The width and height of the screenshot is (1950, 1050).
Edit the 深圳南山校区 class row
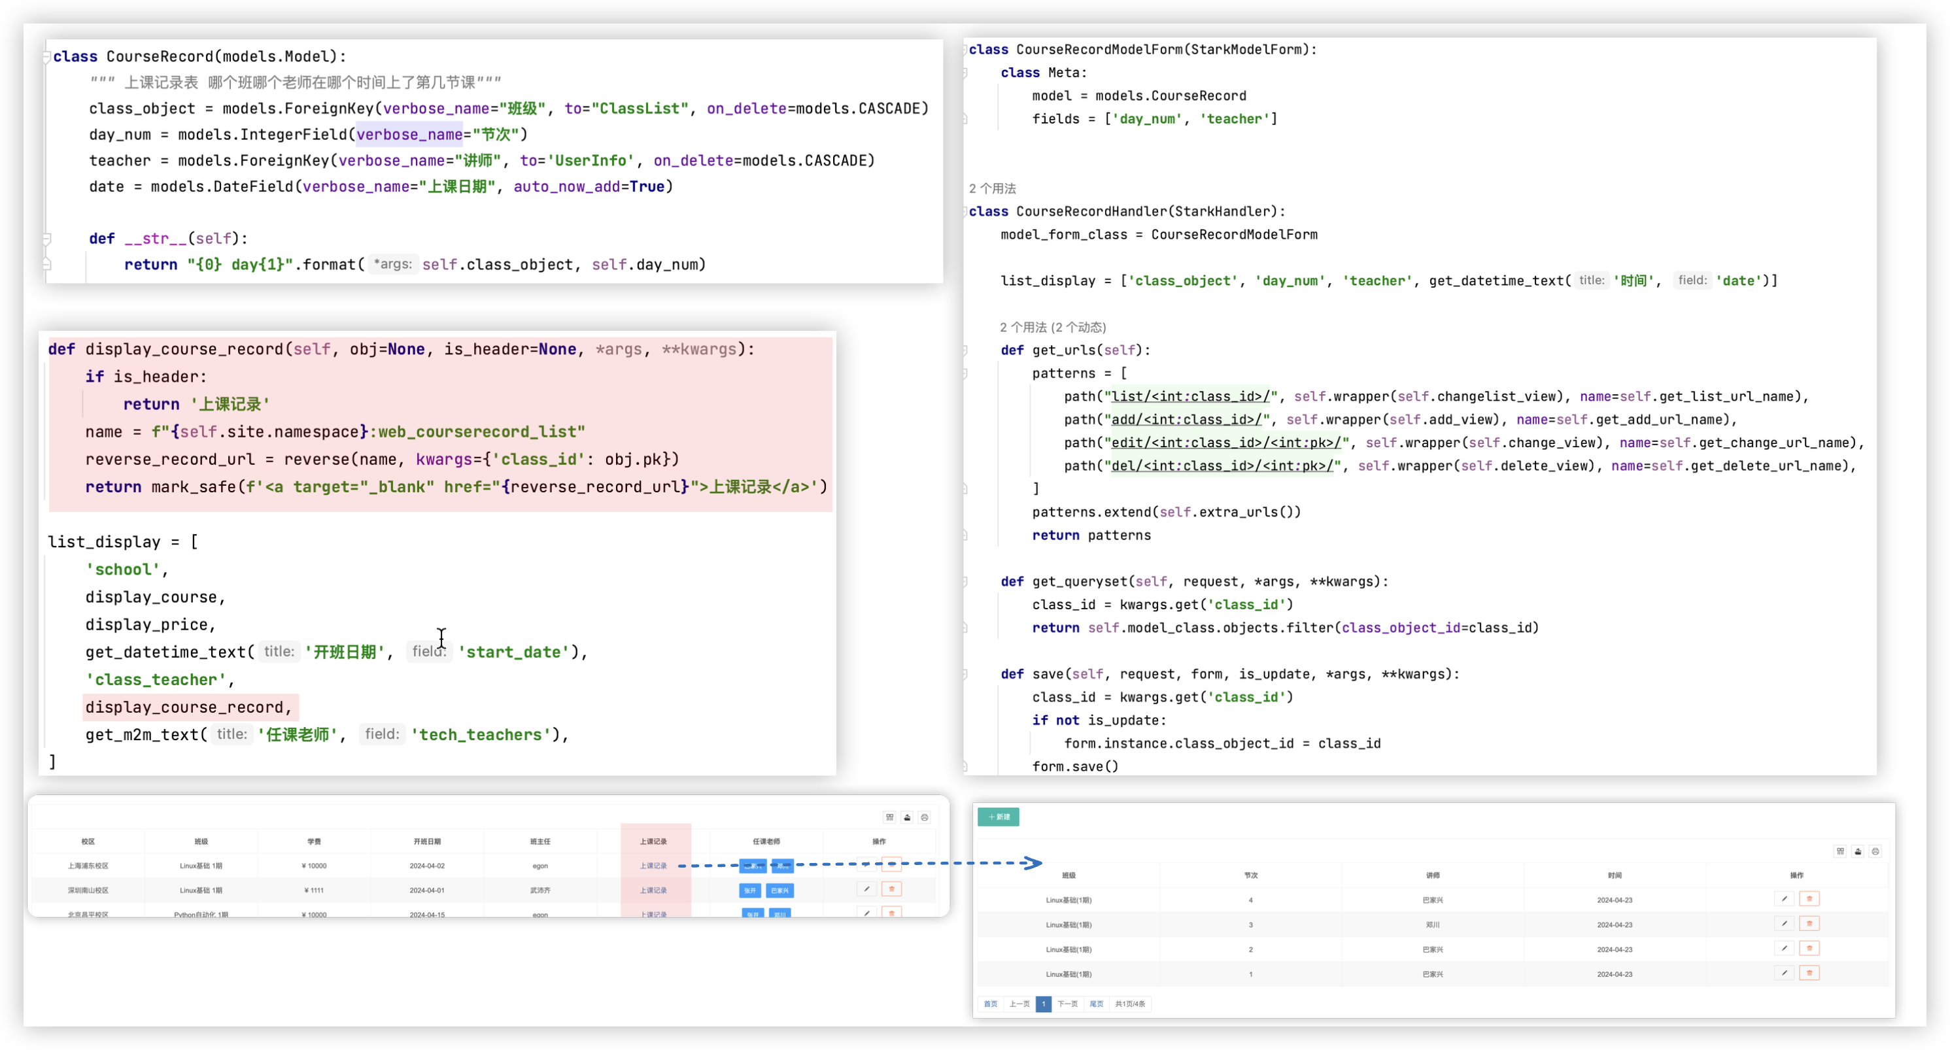coord(866,889)
